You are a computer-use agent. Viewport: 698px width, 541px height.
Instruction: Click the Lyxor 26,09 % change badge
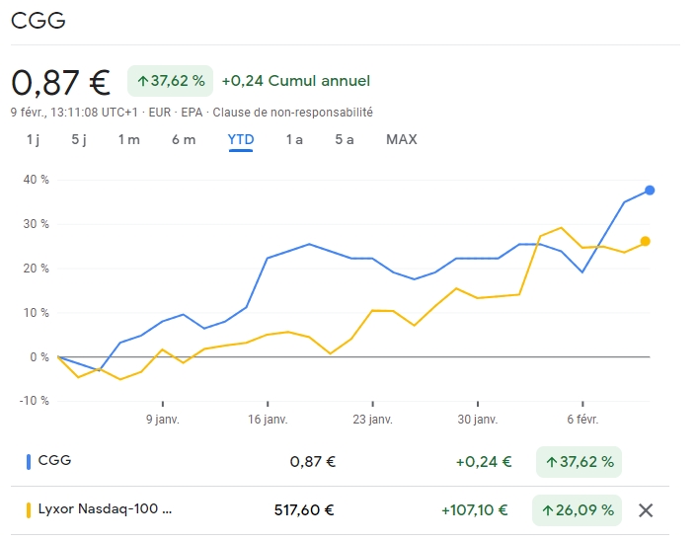click(578, 510)
